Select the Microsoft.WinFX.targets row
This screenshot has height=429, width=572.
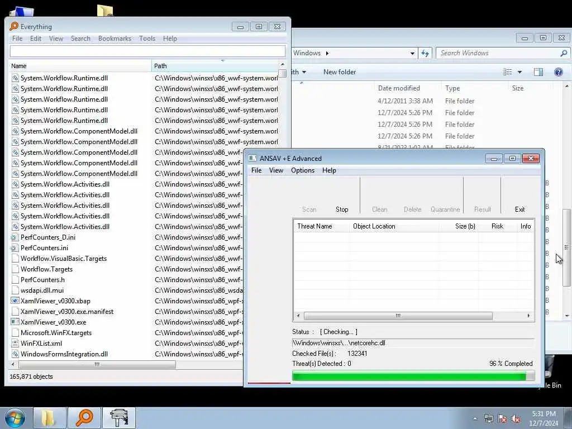[x=126, y=333]
